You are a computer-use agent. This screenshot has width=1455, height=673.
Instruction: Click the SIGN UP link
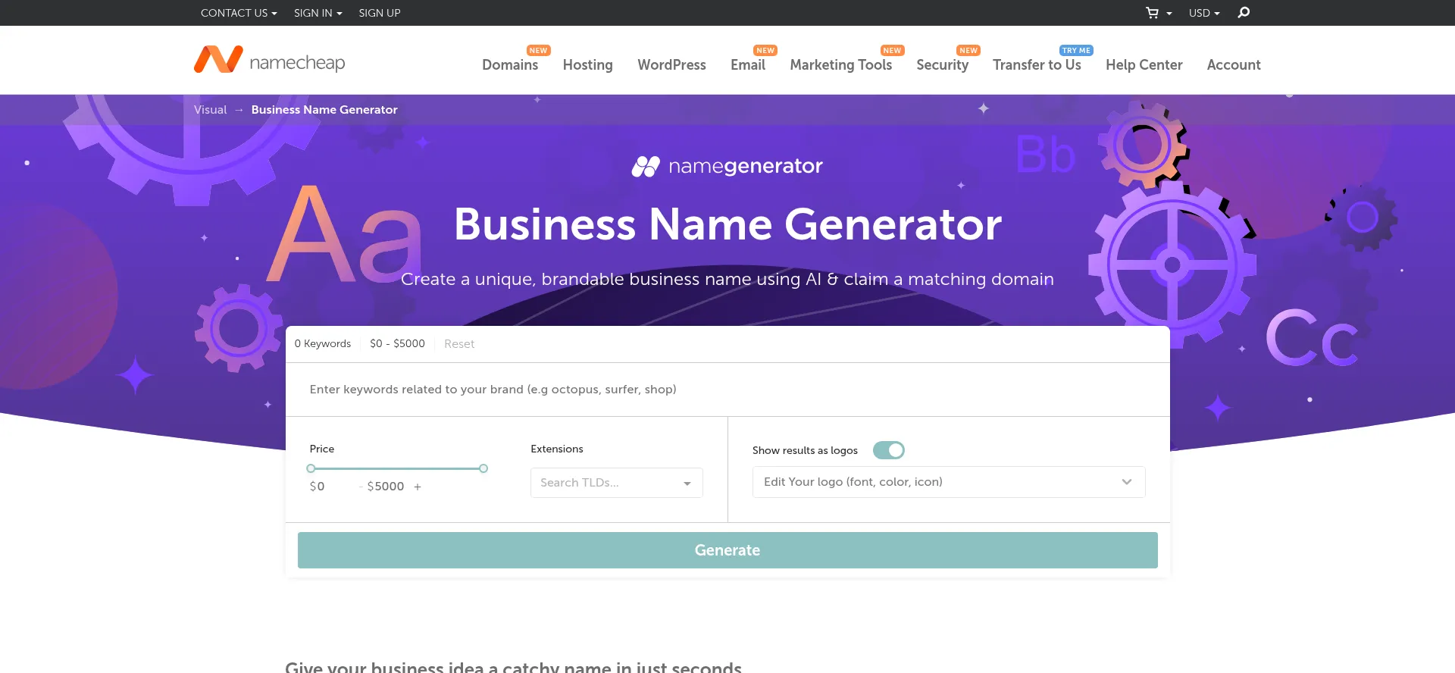pos(380,13)
